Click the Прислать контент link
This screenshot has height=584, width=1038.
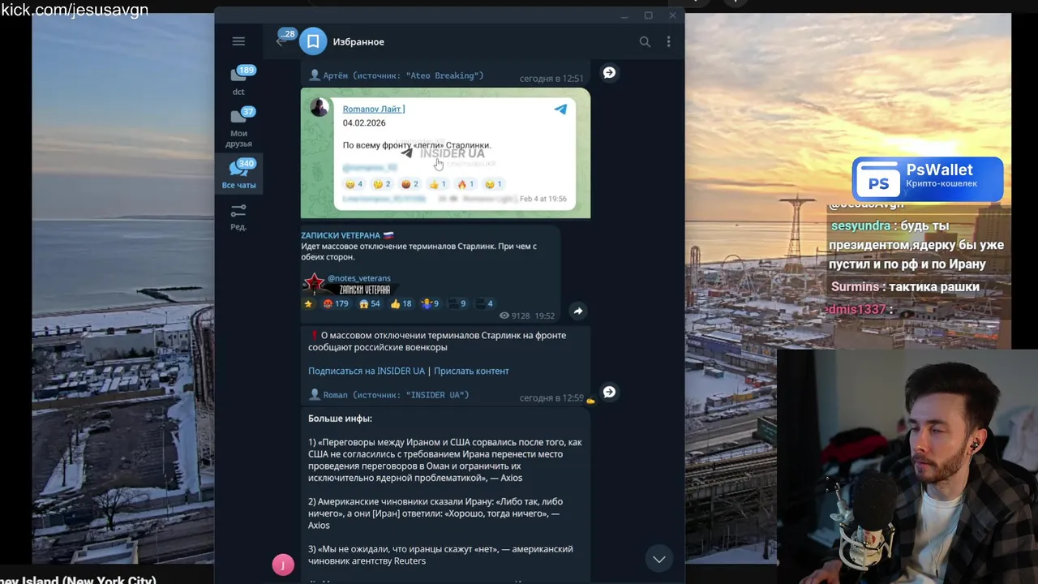point(471,371)
